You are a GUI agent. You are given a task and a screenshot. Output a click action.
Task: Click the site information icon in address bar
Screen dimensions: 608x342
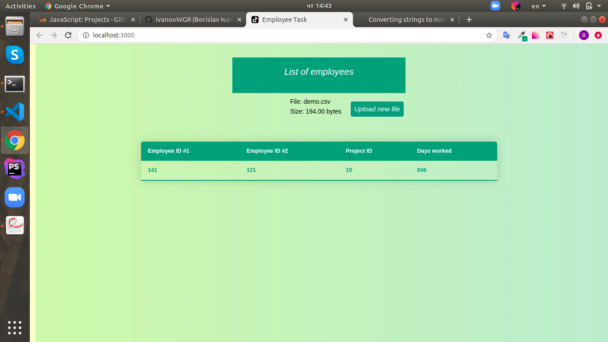tap(85, 35)
